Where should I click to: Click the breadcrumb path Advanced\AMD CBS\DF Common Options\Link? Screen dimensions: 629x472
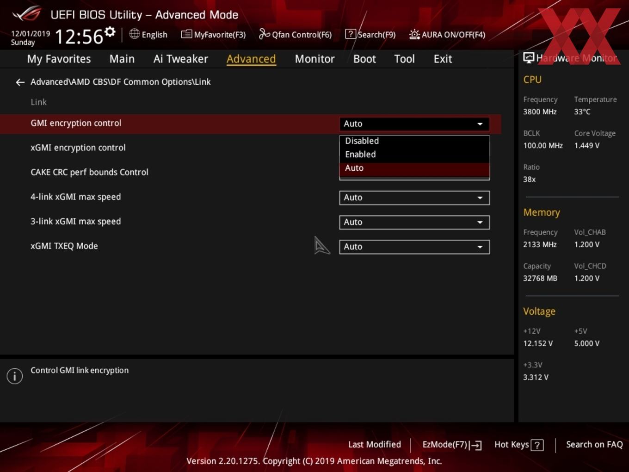121,82
